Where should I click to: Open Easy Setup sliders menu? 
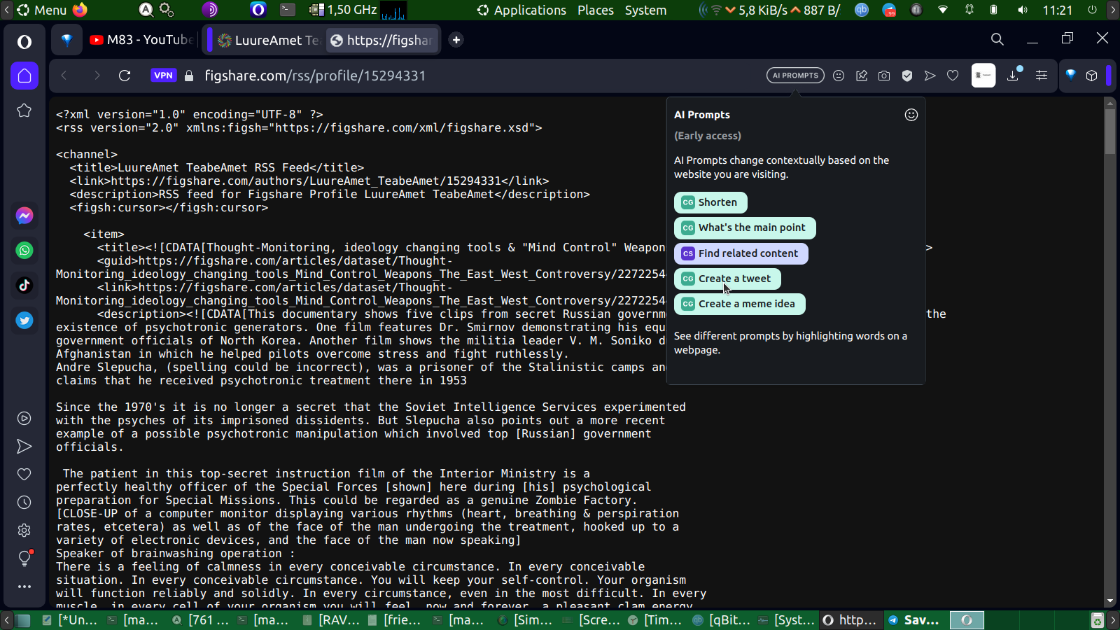[1042, 76]
